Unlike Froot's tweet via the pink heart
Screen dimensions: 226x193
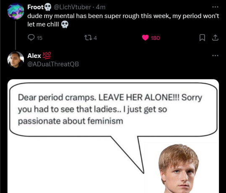point(145,38)
